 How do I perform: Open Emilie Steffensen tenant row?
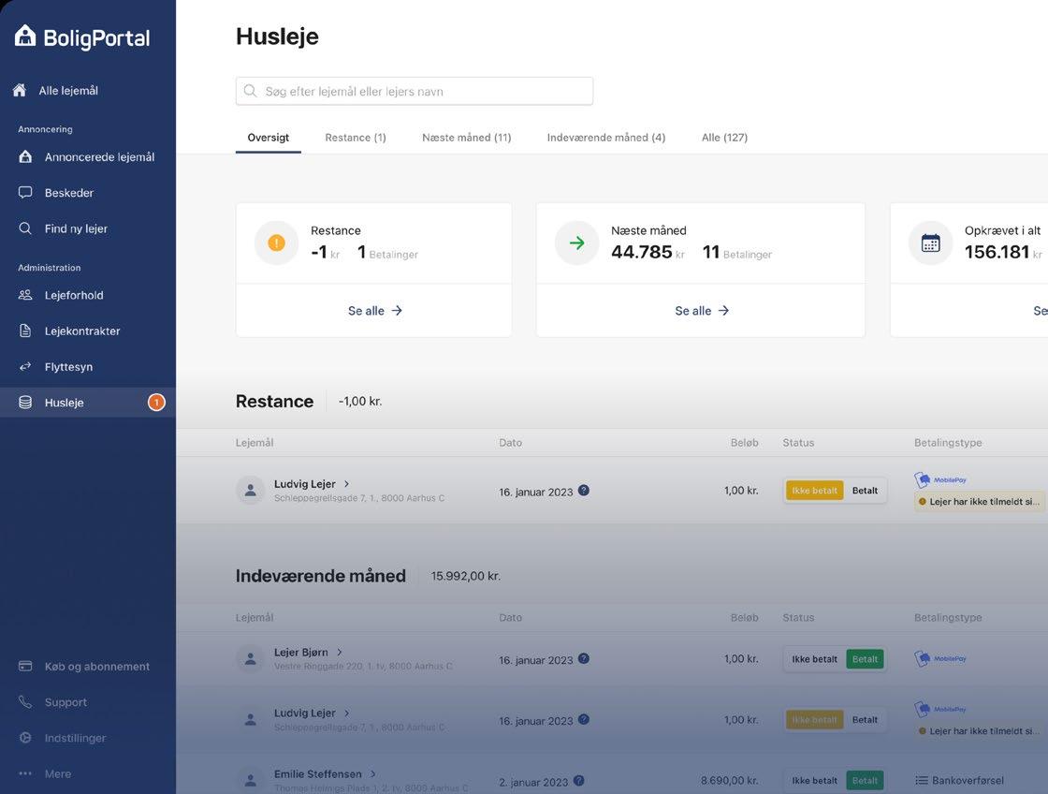(x=317, y=774)
